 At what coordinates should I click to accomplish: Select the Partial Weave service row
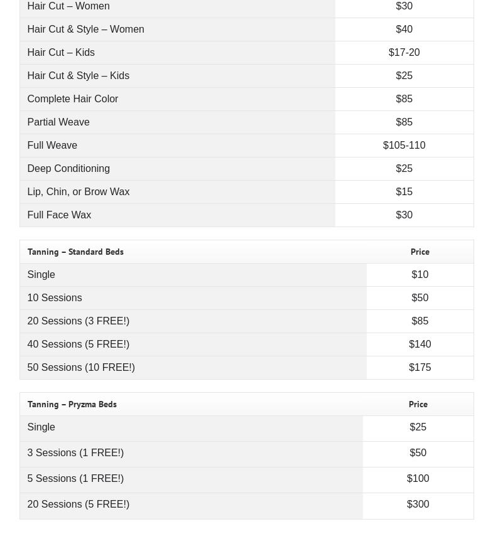tap(58, 122)
